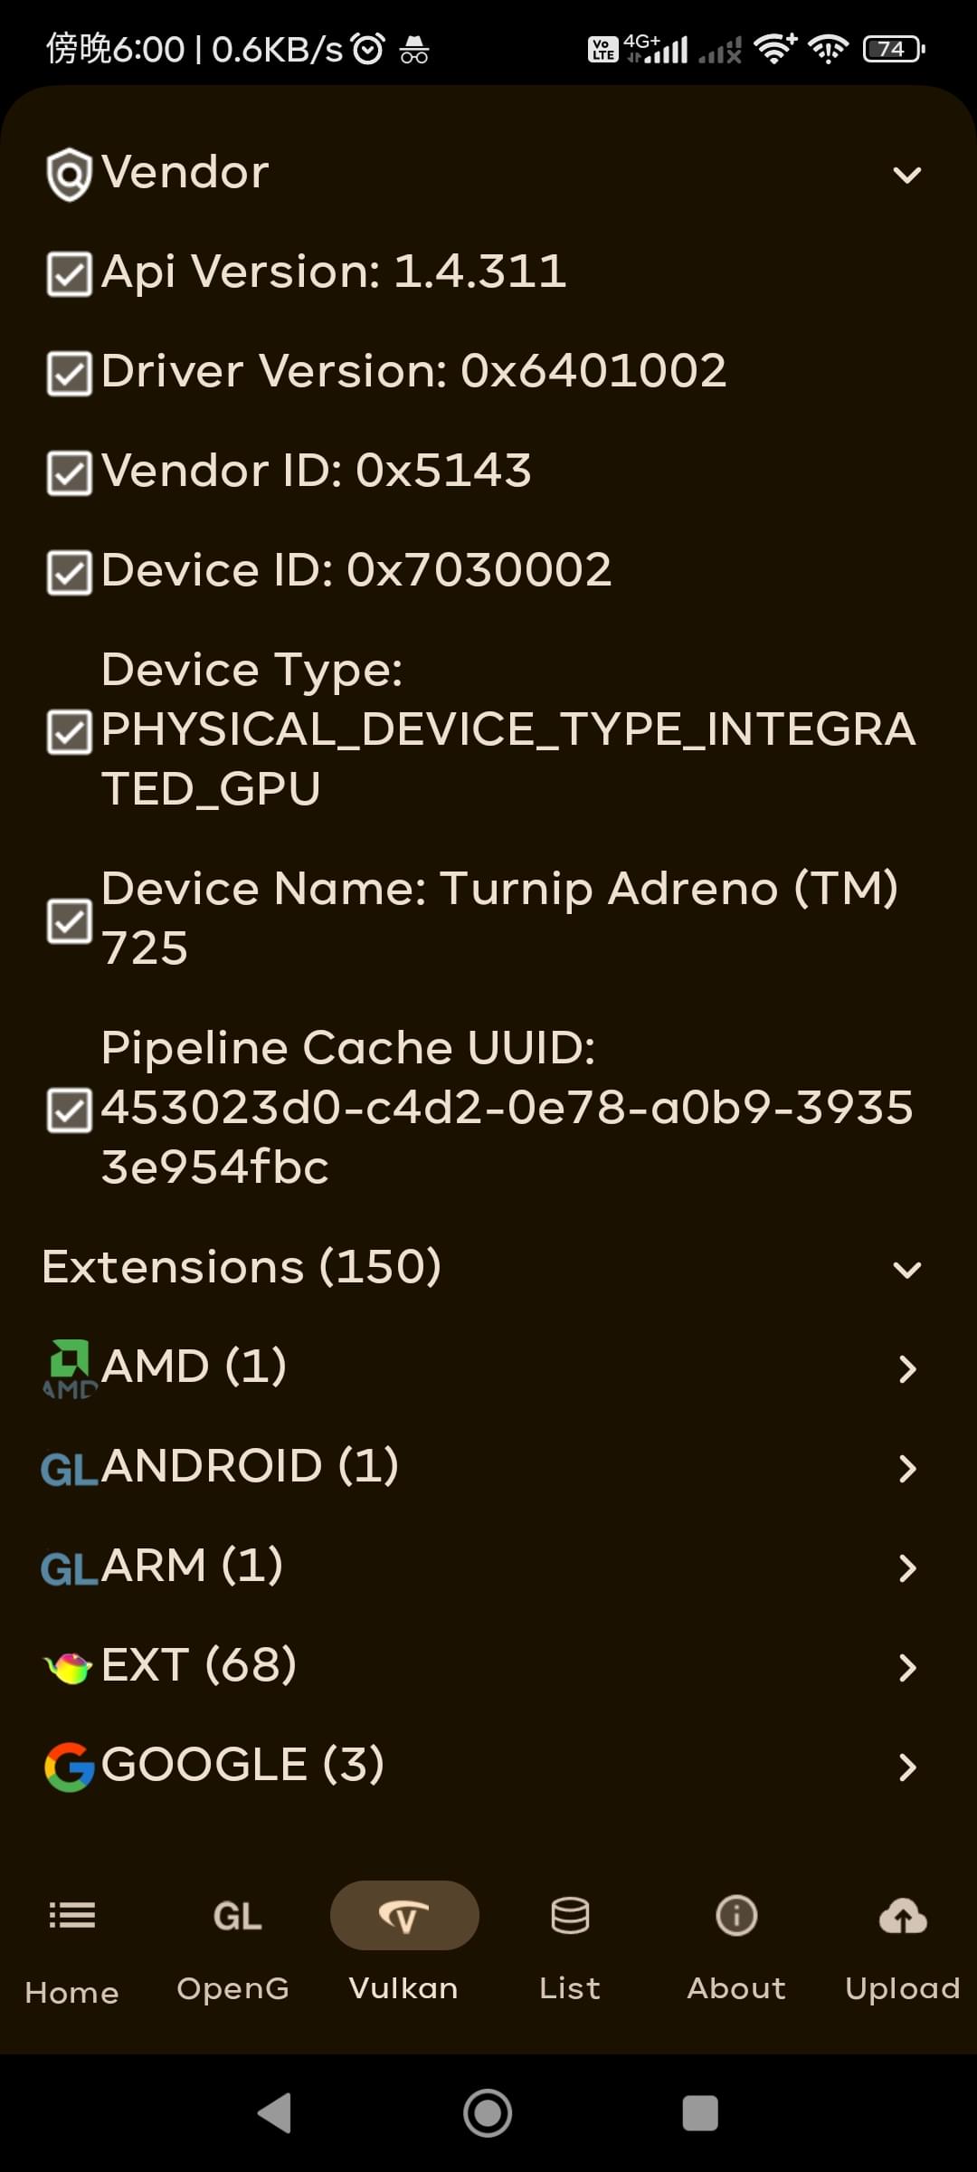The width and height of the screenshot is (977, 2172).
Task: Open the List database icon
Action: [x=570, y=1915]
